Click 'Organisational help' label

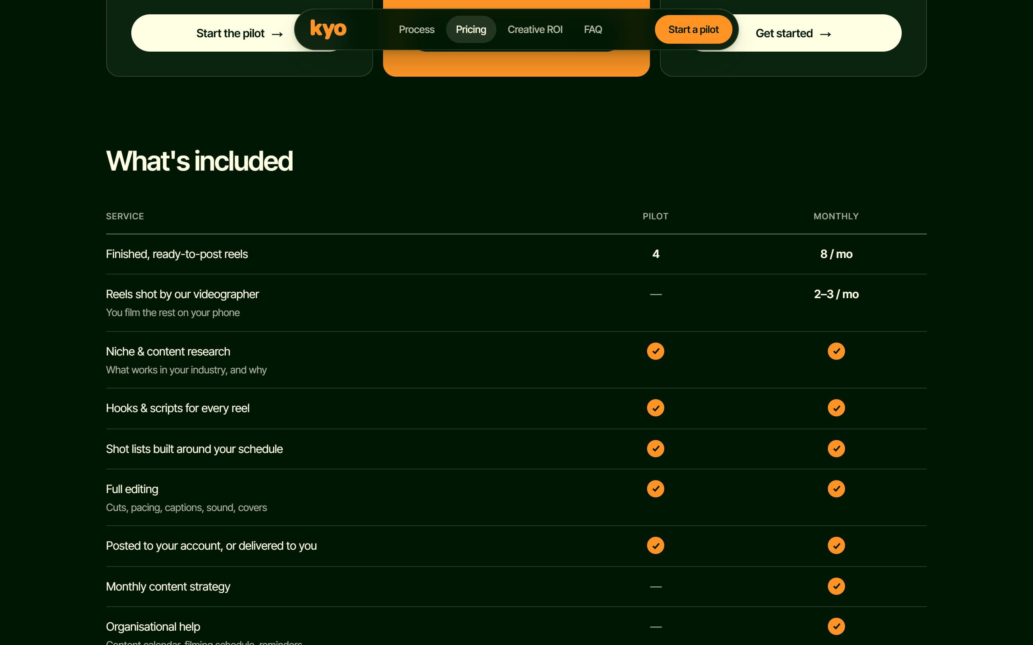[153, 627]
